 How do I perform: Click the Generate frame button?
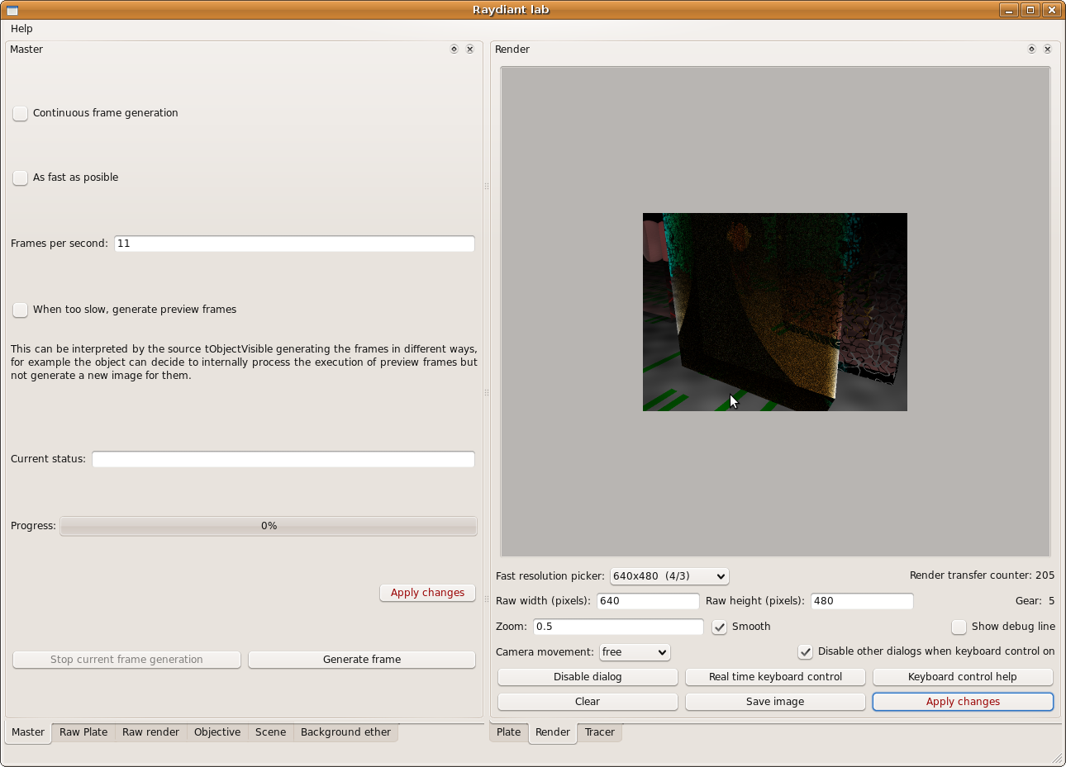361,660
